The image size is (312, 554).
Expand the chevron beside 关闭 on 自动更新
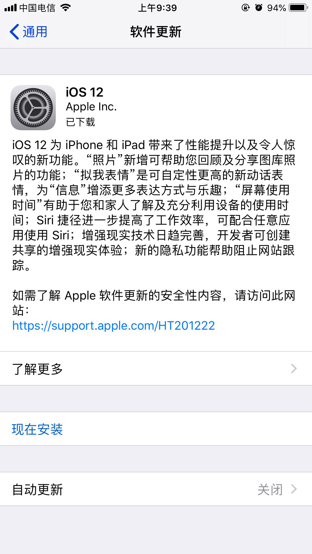(x=294, y=489)
